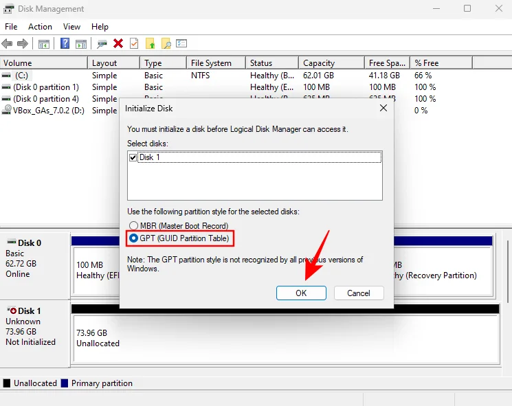Click the 0 % free cell
Screen dimensions: 512x406
421,111
